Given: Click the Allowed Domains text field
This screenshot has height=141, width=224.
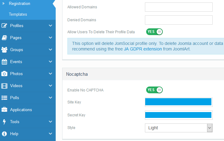Looking at the screenshot, I should click(178, 7).
